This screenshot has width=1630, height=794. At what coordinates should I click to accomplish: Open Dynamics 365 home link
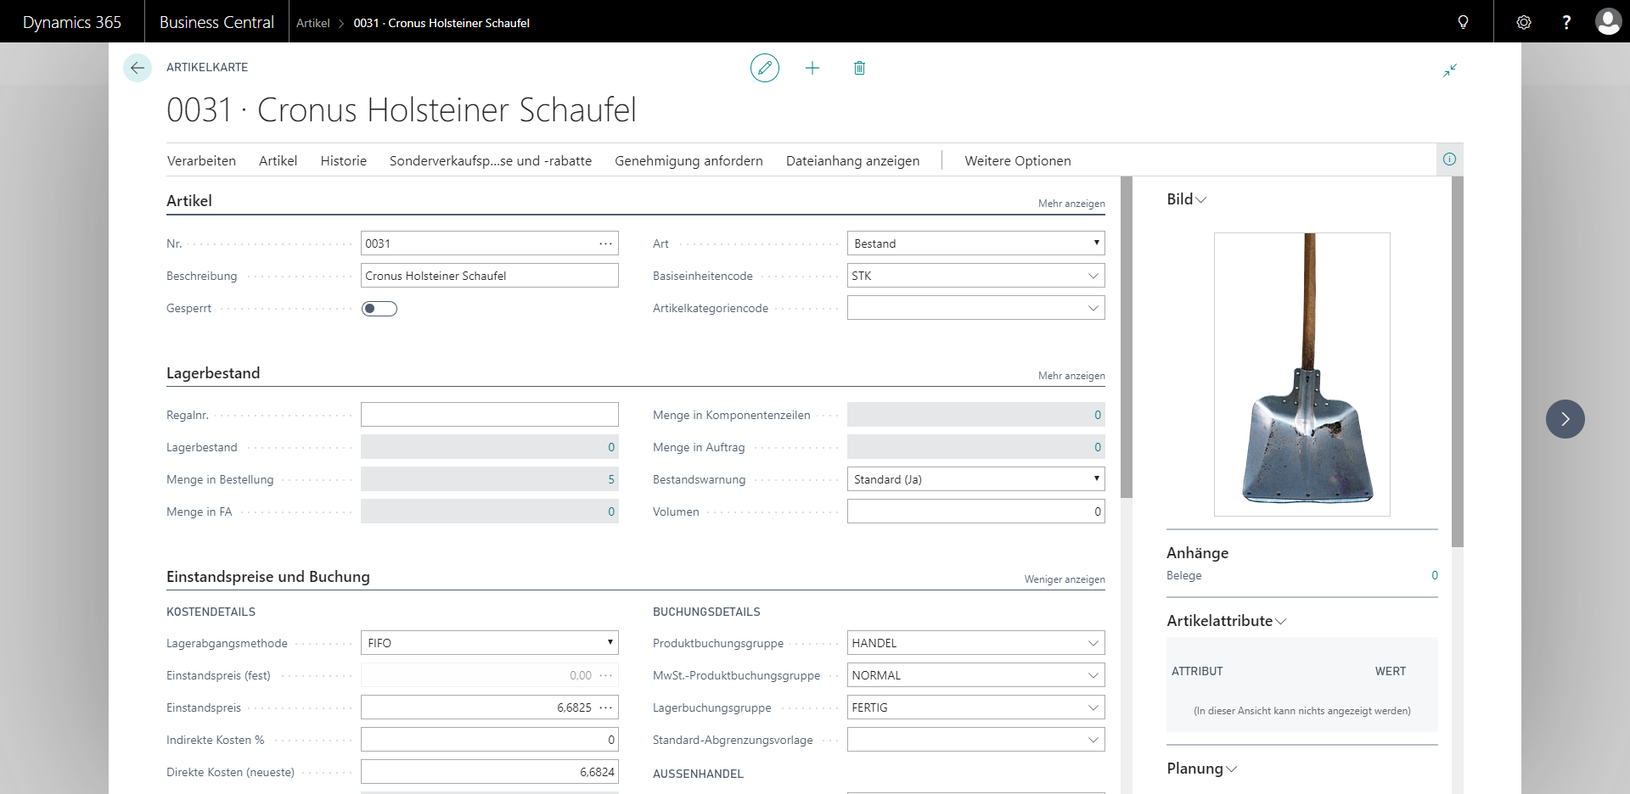pyautogui.click(x=72, y=22)
